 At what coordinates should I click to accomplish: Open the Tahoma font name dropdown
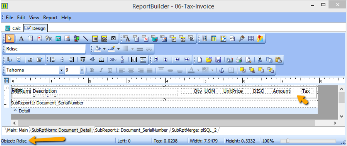click(61, 70)
